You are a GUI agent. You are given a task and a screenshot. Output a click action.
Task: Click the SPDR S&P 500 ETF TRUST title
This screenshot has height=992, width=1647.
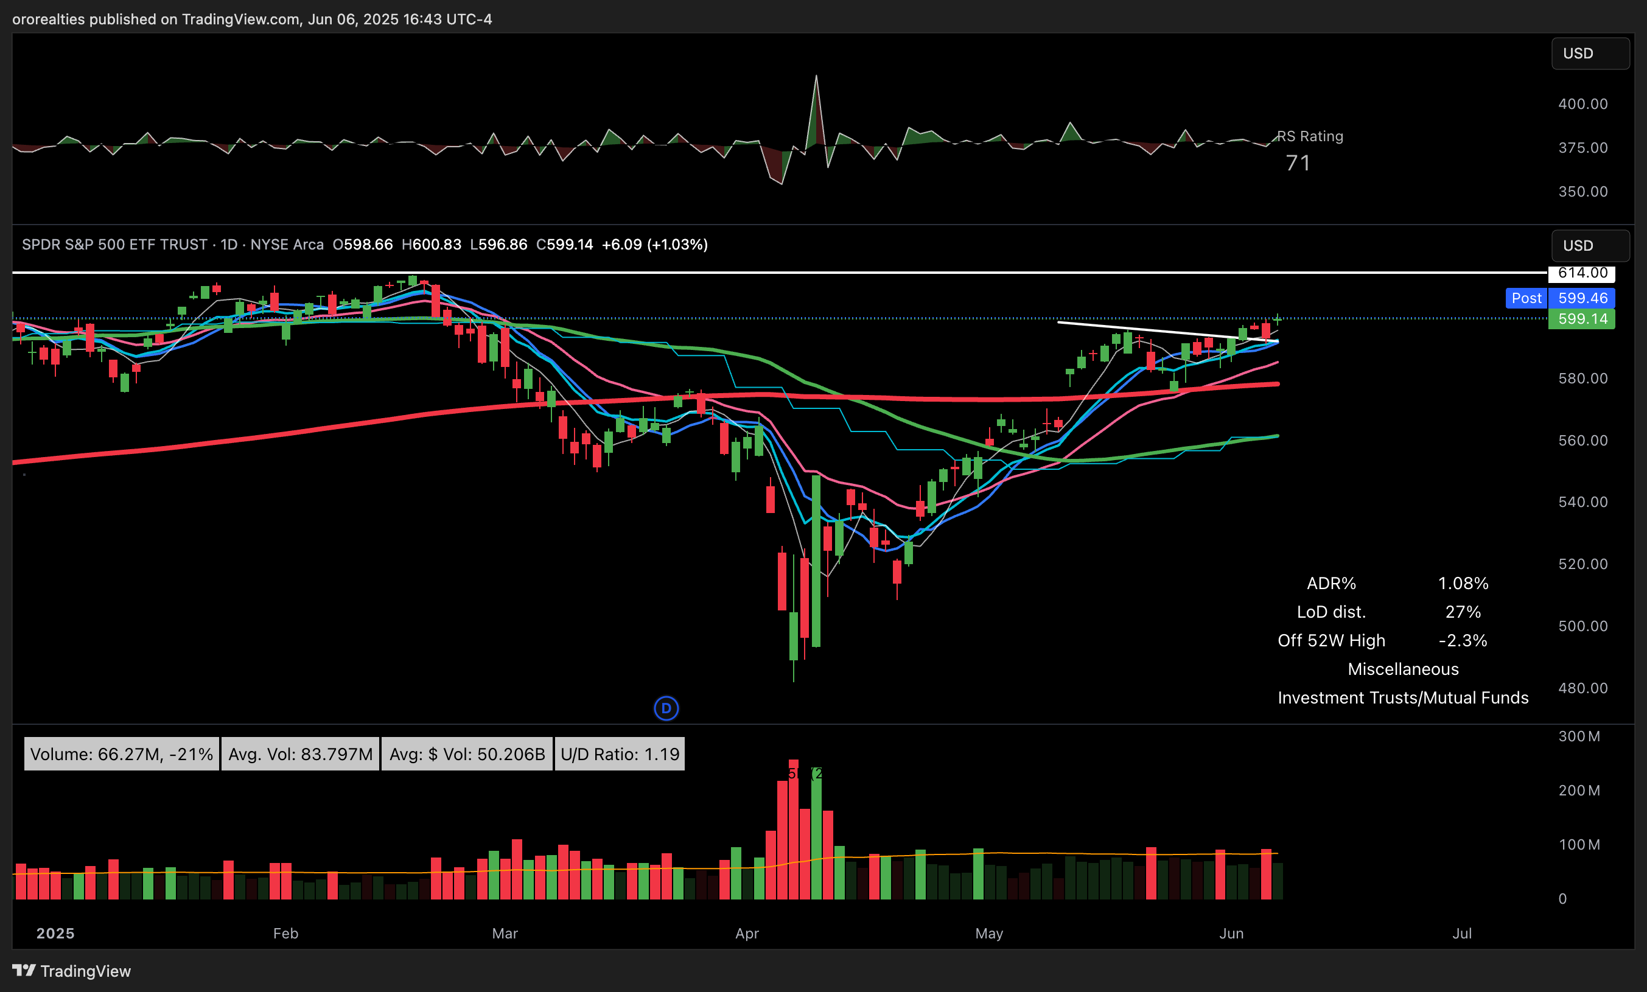[114, 245]
